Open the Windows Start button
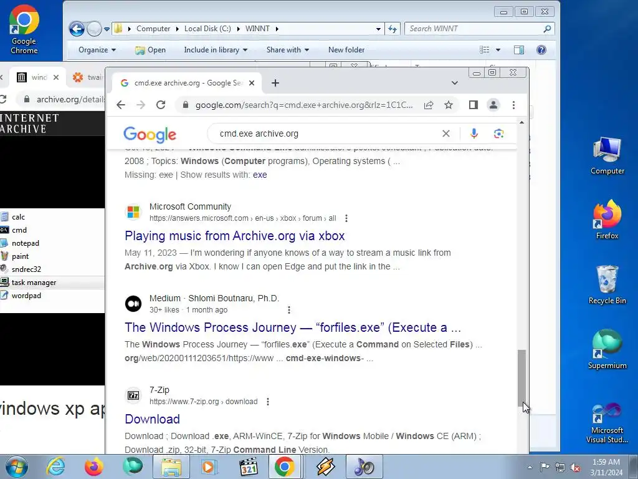 tap(17, 467)
